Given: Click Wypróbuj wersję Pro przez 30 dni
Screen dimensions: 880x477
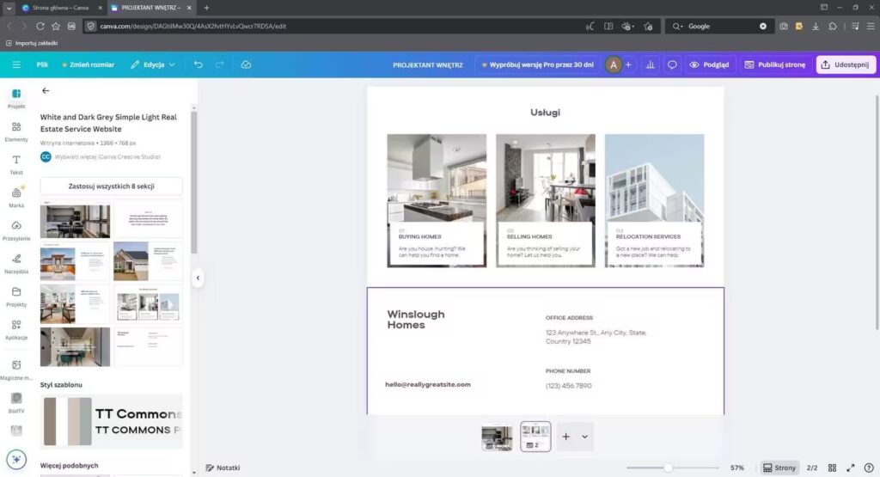Looking at the screenshot, I should coord(538,64).
